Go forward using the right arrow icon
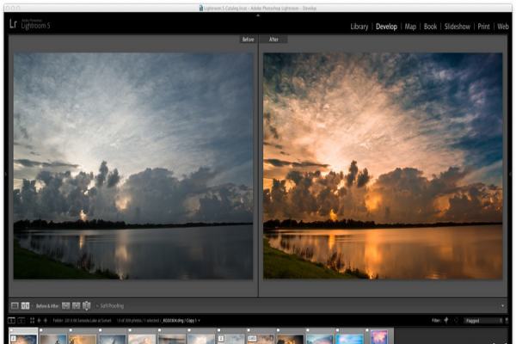Screen dimensions: 516x344 point(46,320)
